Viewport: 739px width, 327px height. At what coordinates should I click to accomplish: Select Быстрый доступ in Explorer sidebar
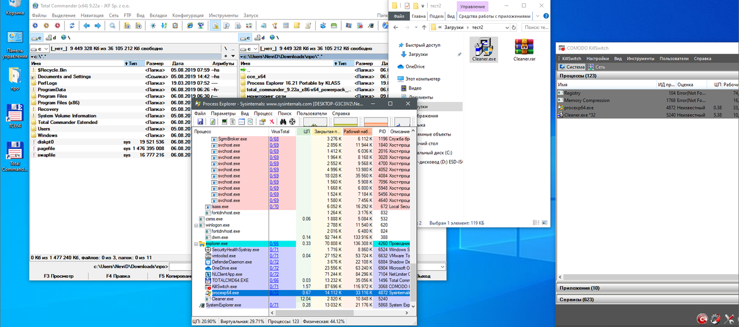coord(423,45)
